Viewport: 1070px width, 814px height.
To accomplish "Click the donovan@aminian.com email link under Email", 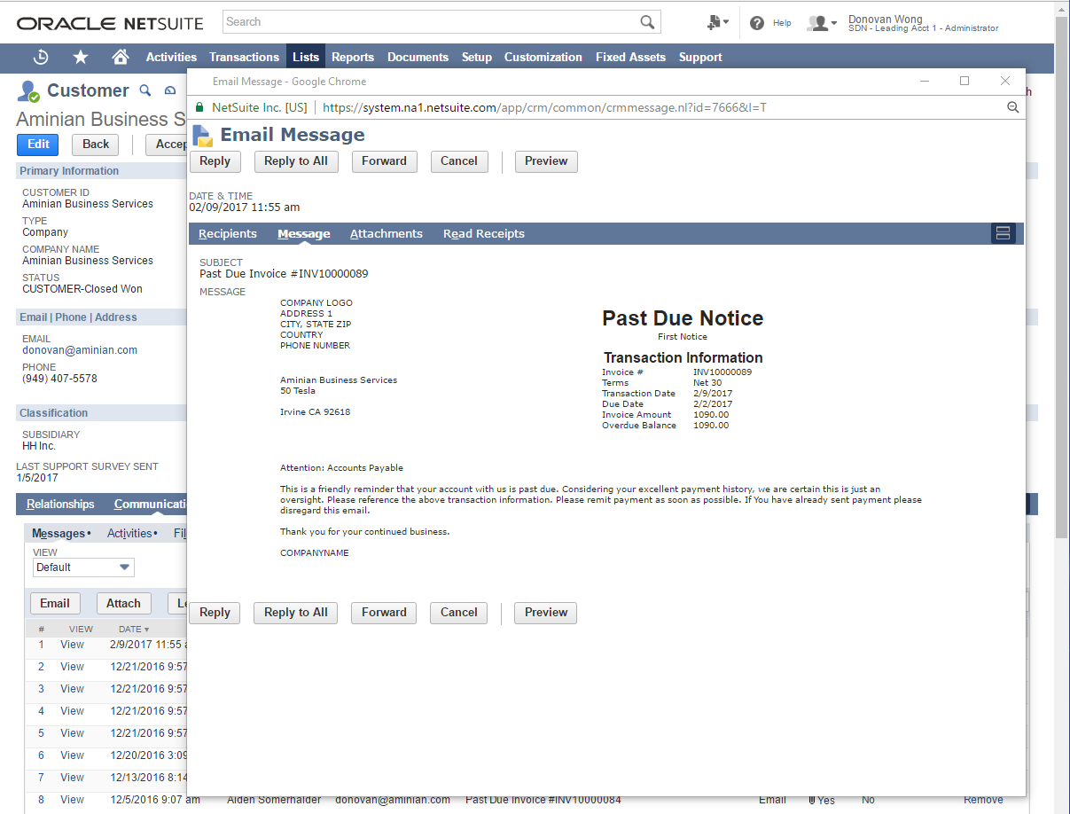I will point(80,350).
